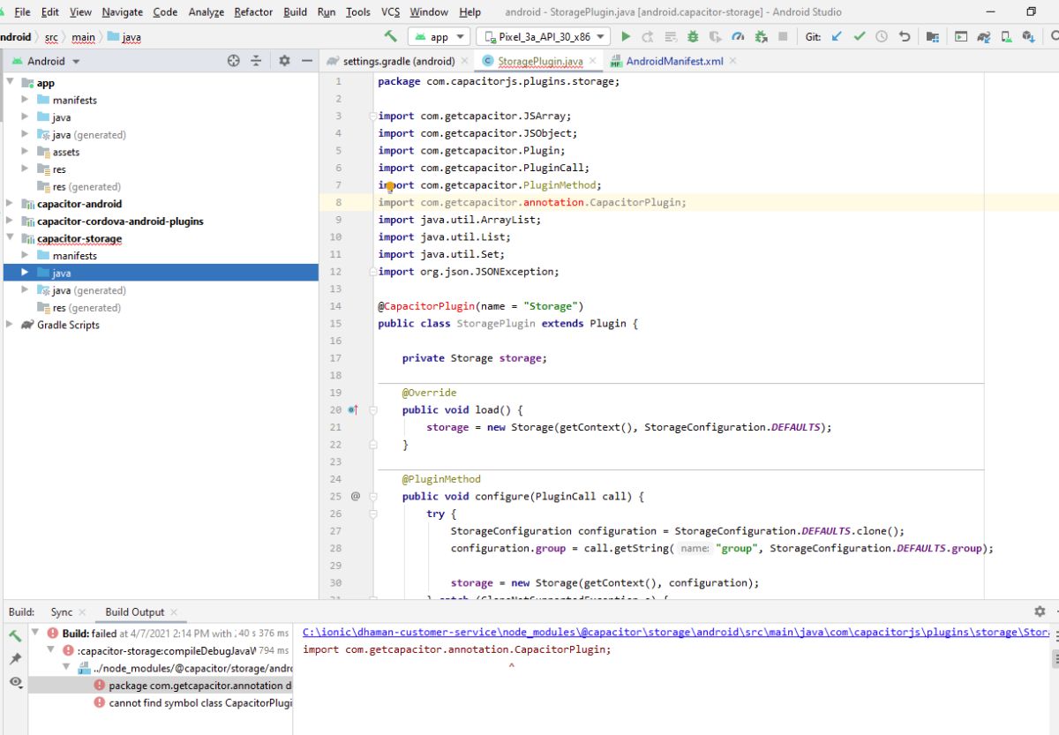Viewport: 1059px width, 735px height.
Task: Open Project Structure icon in the toolbar
Action: 933,37
